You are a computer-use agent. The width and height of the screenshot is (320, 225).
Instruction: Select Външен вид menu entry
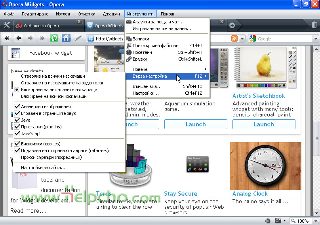[167, 86]
